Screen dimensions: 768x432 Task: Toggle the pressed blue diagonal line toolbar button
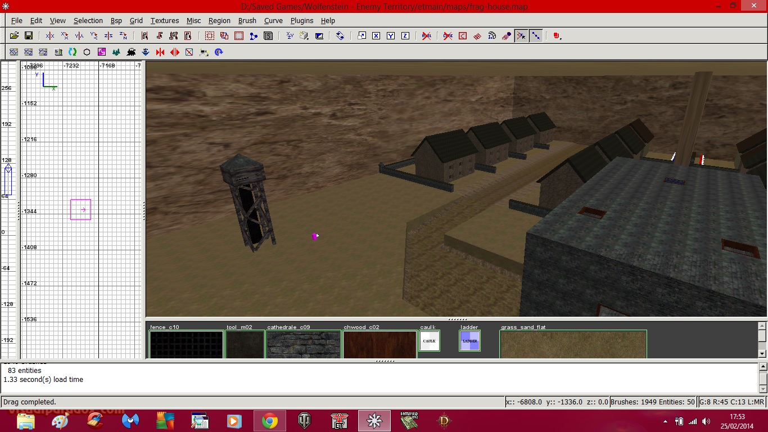(x=536, y=36)
